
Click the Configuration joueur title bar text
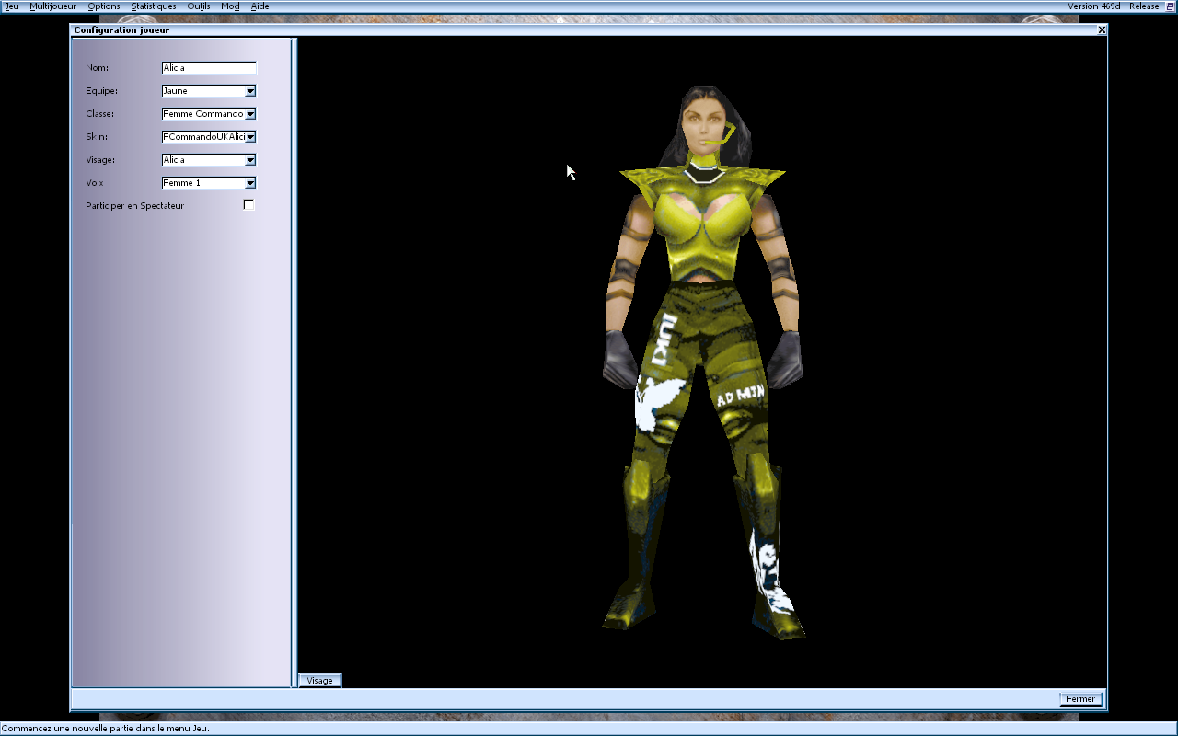121,30
